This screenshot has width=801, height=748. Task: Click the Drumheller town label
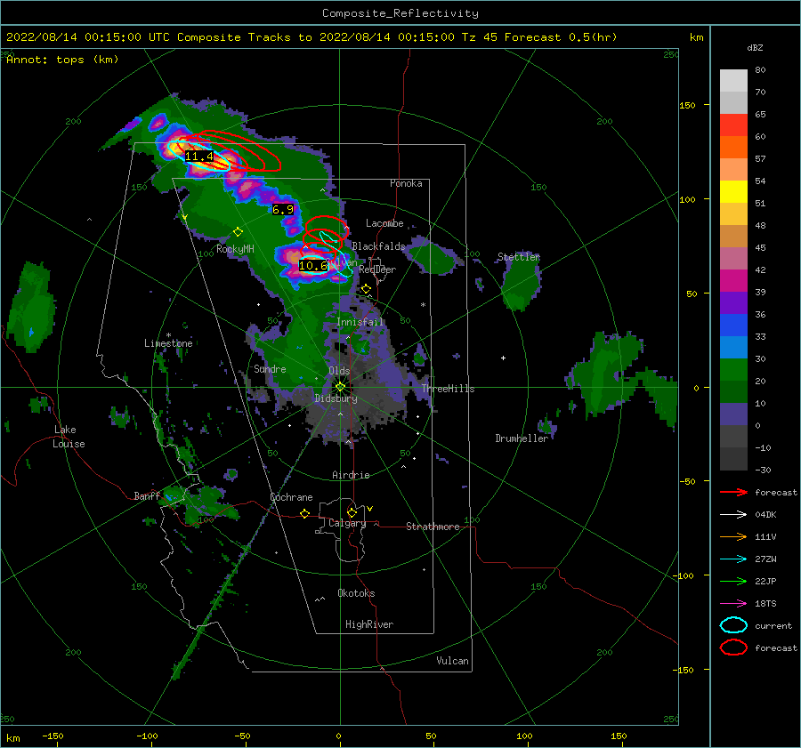coord(522,438)
